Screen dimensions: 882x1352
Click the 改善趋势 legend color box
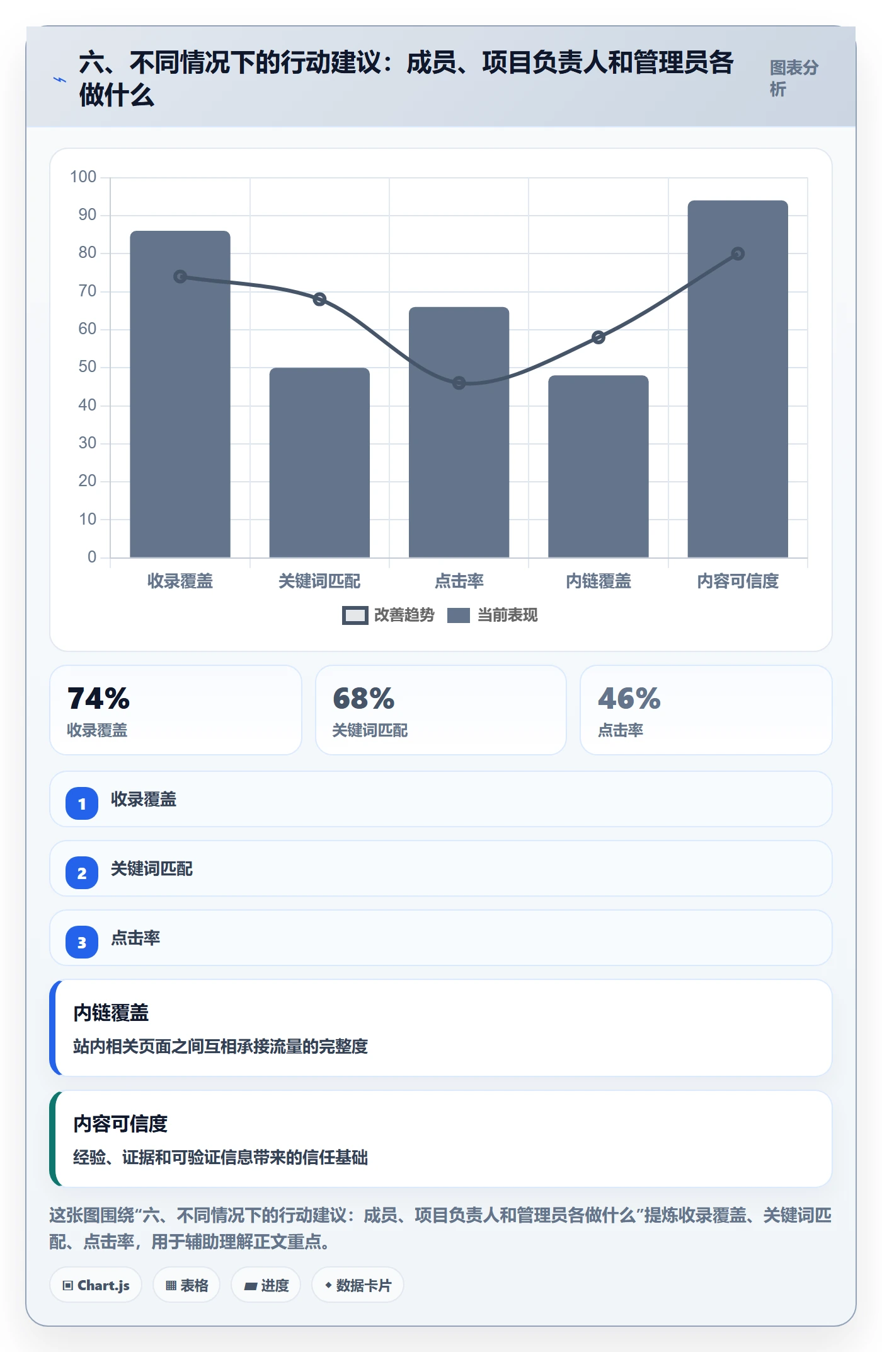tap(355, 615)
